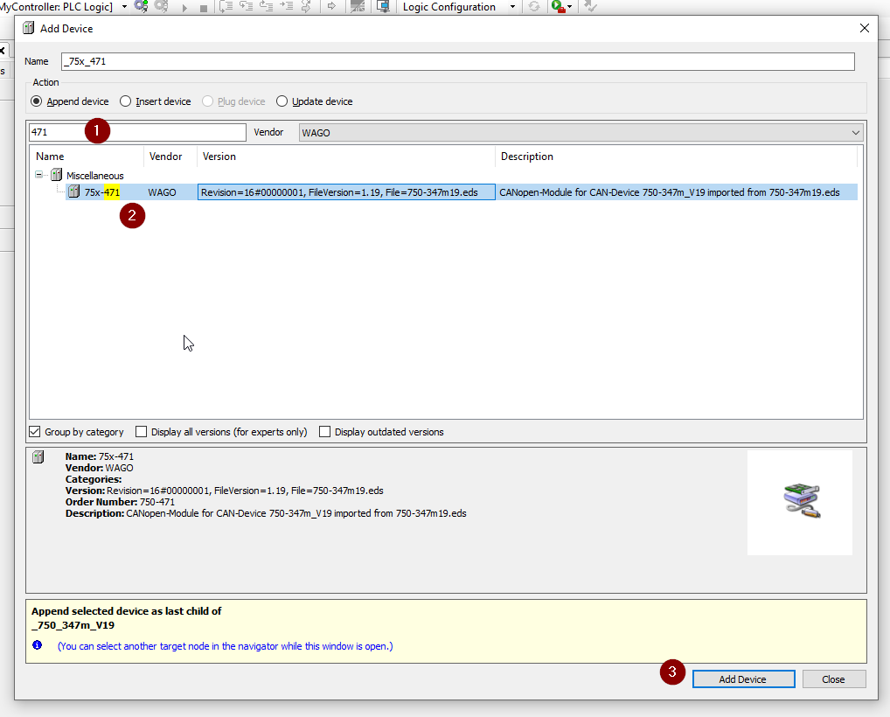The image size is (890, 717).
Task: Uncheck Group by category checkbox
Action: pos(35,431)
